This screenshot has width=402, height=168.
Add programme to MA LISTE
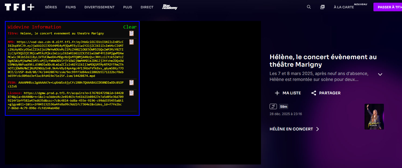pyautogui.click(x=288, y=93)
